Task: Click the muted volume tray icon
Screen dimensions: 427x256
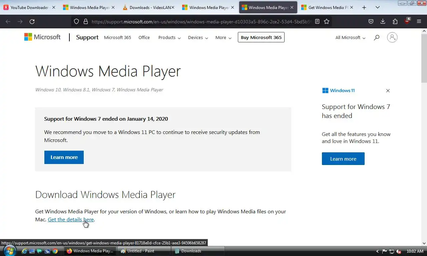Action: [398, 251]
